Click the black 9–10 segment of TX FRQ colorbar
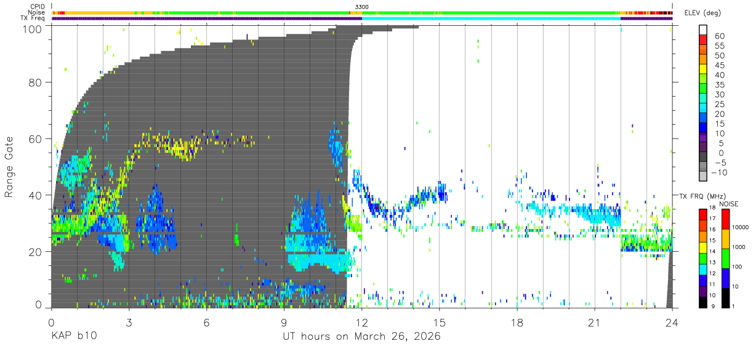Screen dimensions: 756x349 [x=703, y=302]
